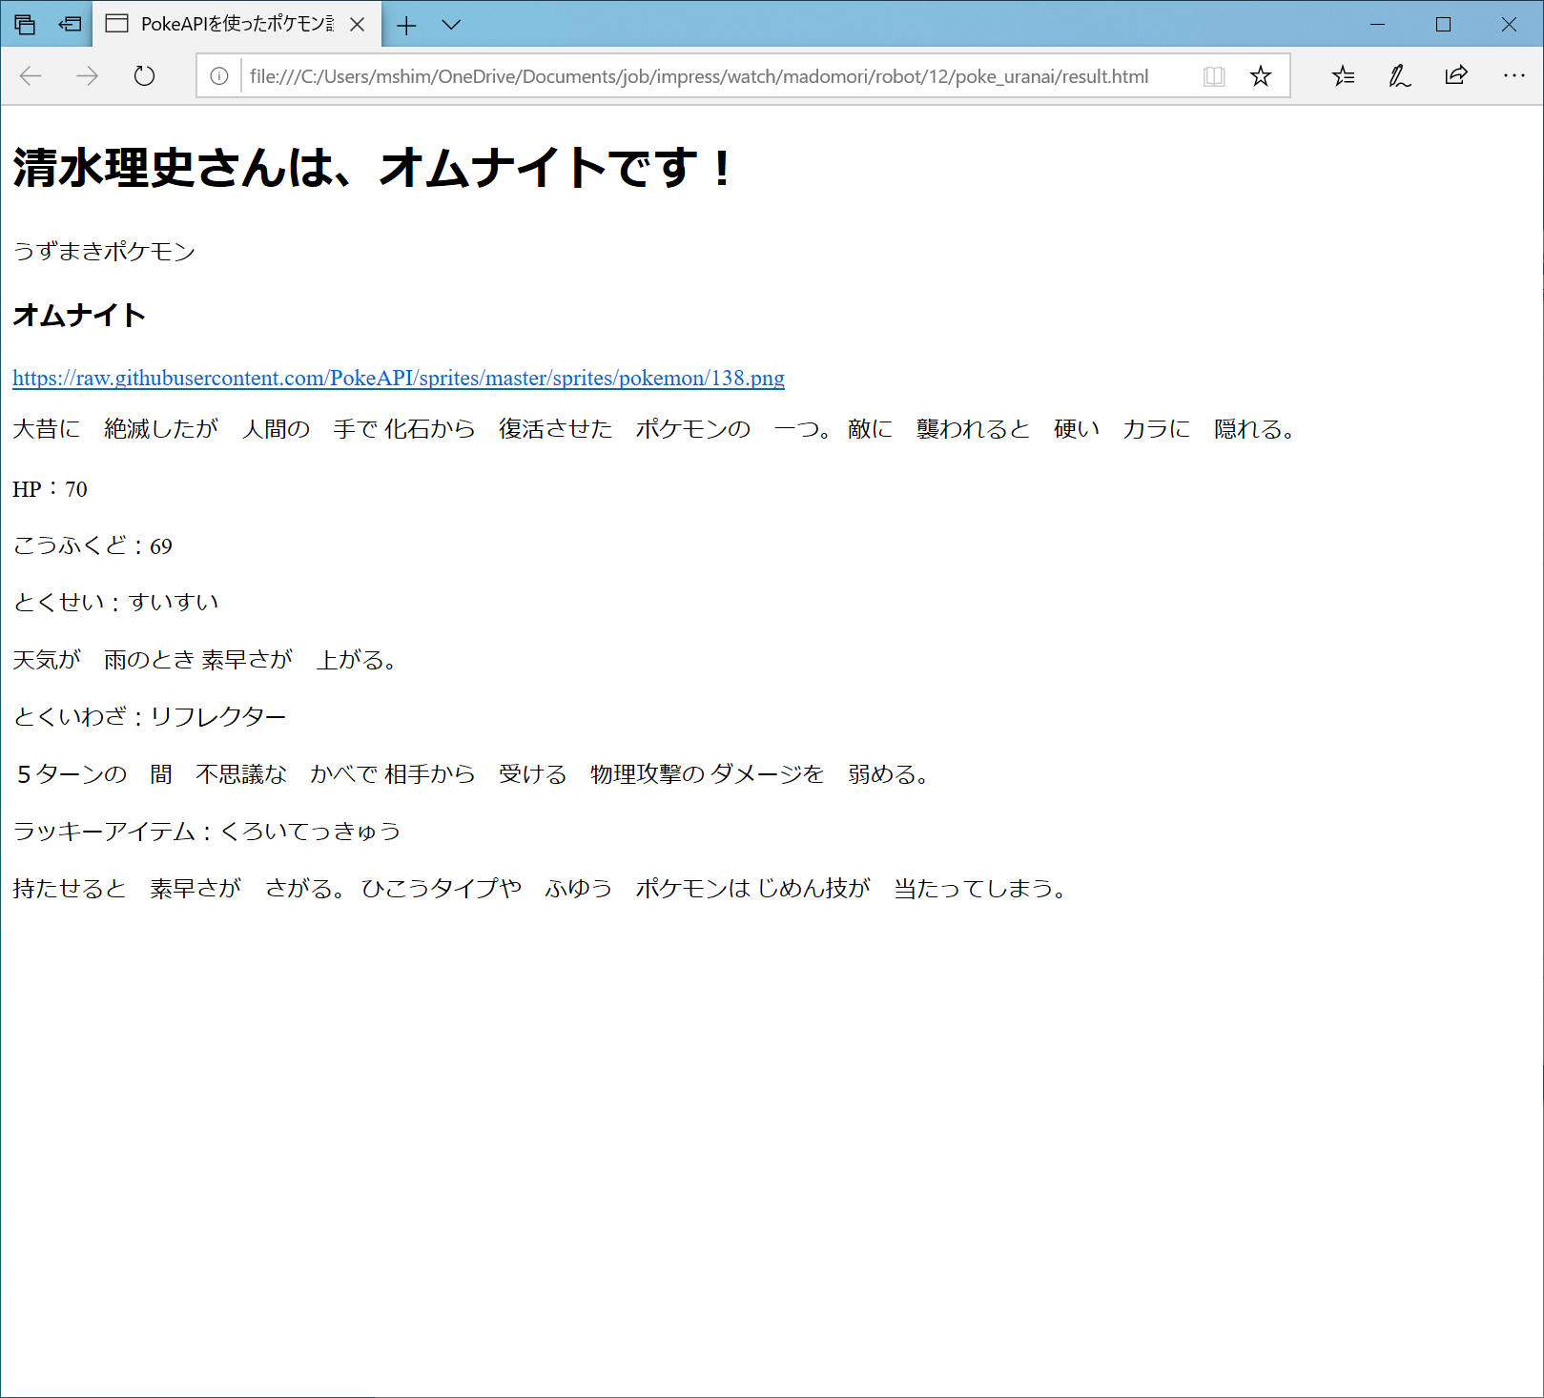Screen dimensions: 1544x1398
Task: Show tab previews chevron
Action: tap(452, 25)
